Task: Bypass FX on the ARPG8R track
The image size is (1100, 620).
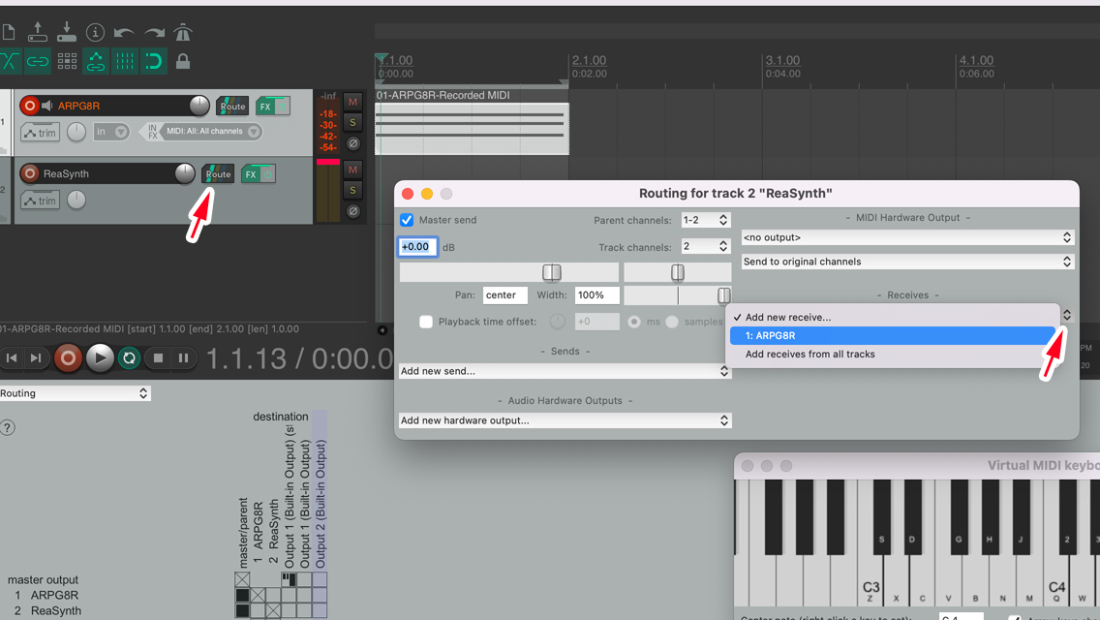Action: click(x=282, y=106)
